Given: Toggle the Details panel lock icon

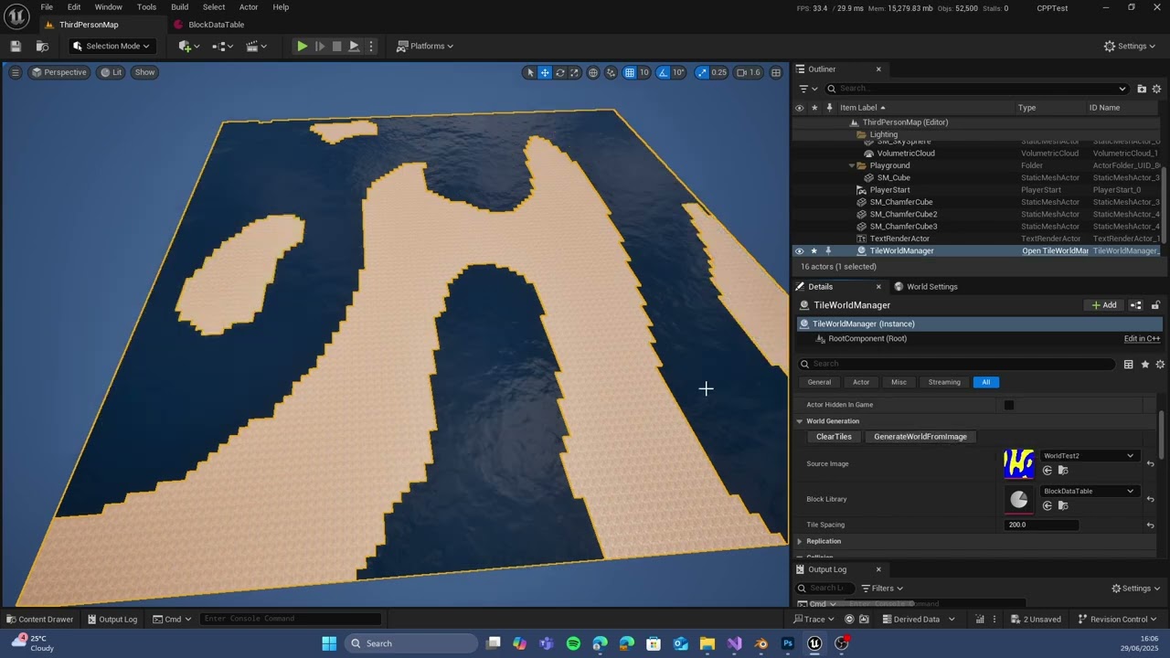Looking at the screenshot, I should (x=1155, y=305).
